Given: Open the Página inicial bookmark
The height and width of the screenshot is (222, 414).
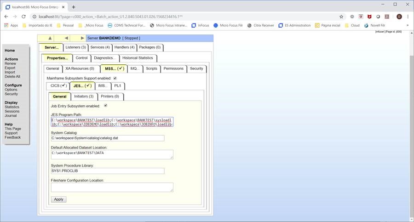Looking at the screenshot, I should (328, 25).
